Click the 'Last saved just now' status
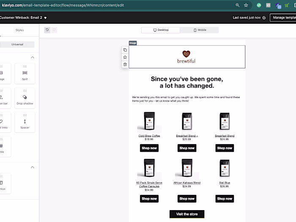This screenshot has width=296, height=222. coord(247,18)
